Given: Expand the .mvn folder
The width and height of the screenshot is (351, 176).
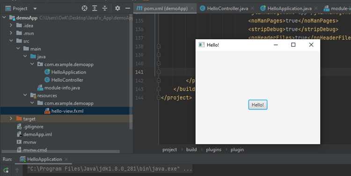Looking at the screenshot, I should point(11,33).
